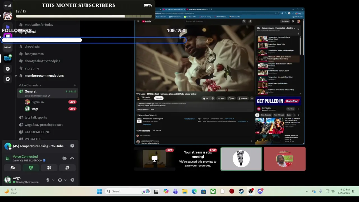
Task: Select the zebra avatar participant tile
Action: coord(241,159)
